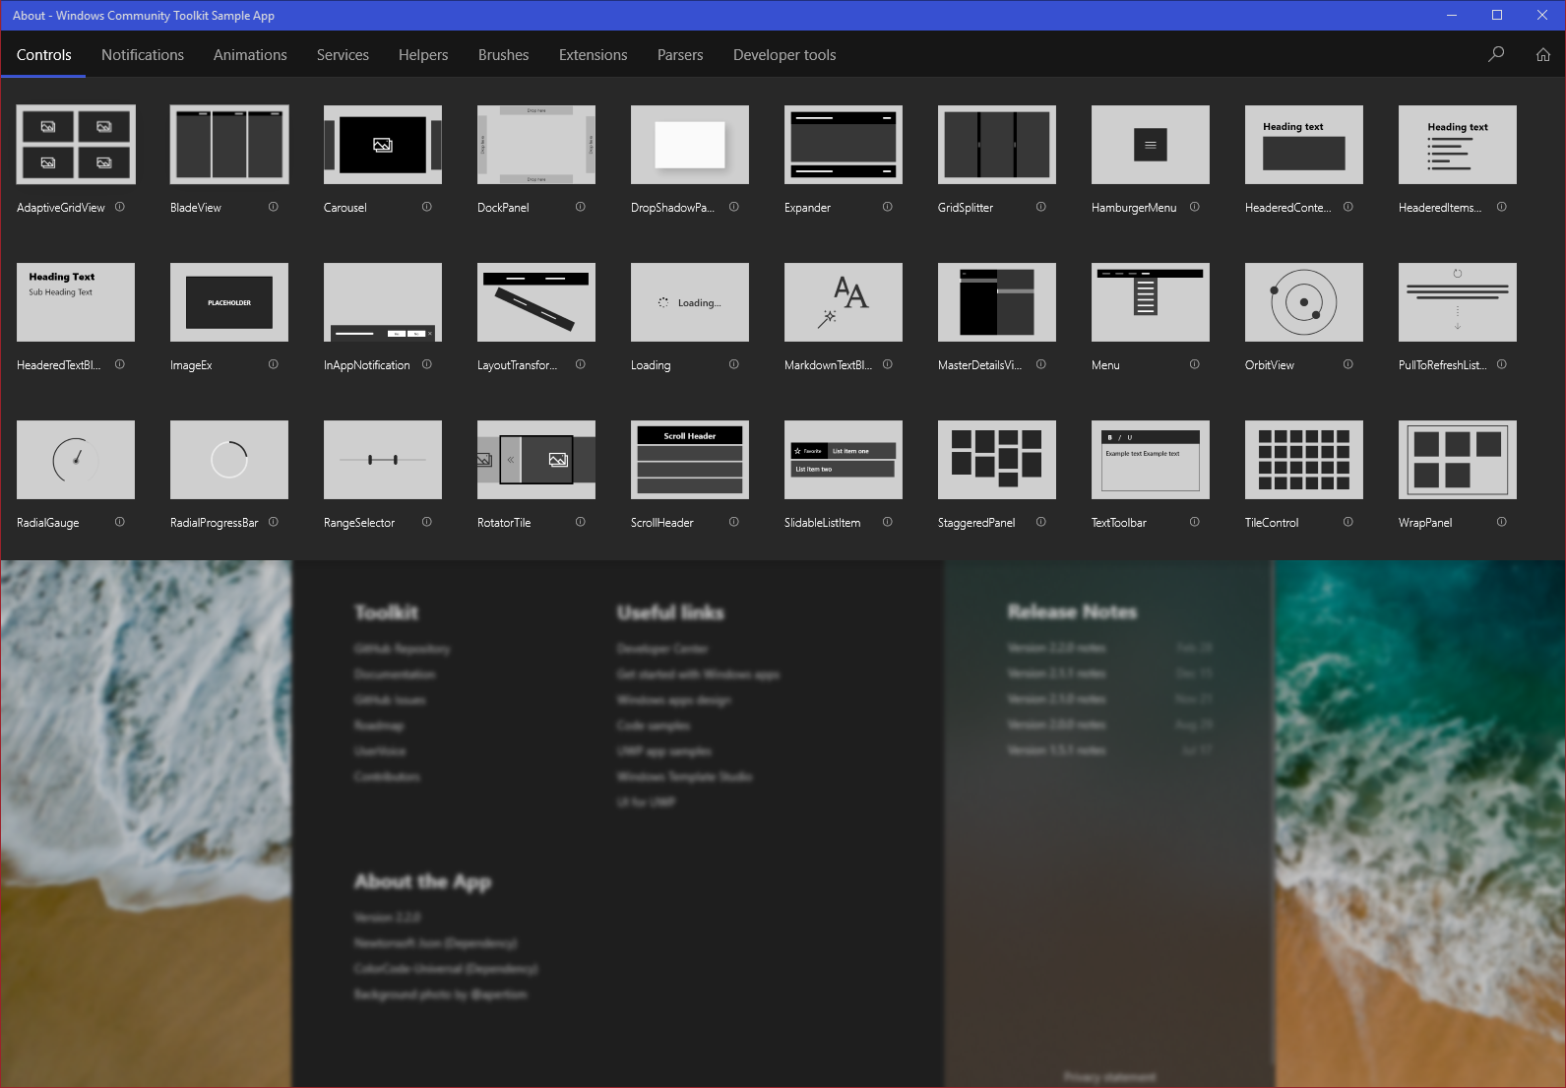The width and height of the screenshot is (1566, 1088).
Task: Open the Parsers tab
Action: click(680, 55)
